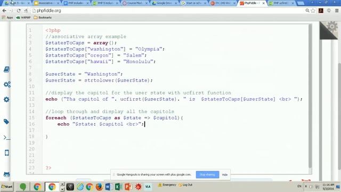The width and height of the screenshot is (341, 192).
Task: Open Microsoft Word from the taskbar
Action: (109, 187)
